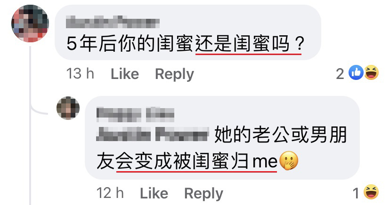View reactions count 2 on first comment

[x=340, y=74]
